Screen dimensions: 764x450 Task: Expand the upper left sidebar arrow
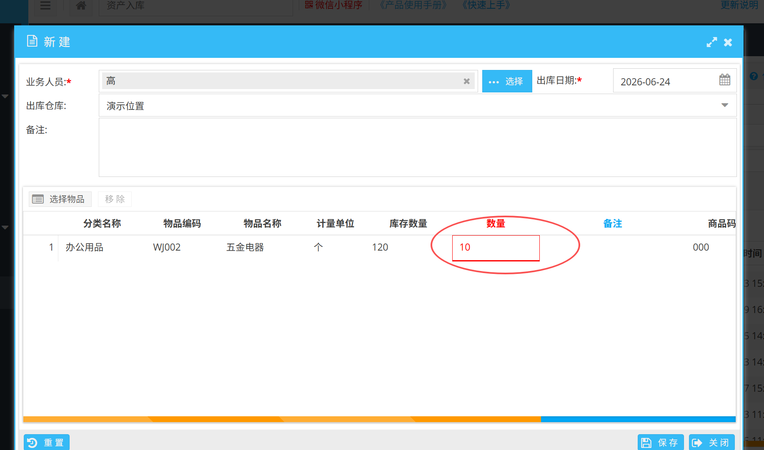[5, 96]
